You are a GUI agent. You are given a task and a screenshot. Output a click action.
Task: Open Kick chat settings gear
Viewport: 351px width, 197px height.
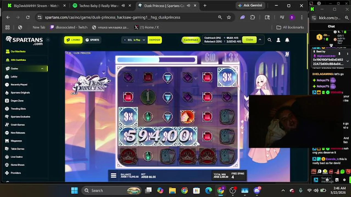[344, 180]
